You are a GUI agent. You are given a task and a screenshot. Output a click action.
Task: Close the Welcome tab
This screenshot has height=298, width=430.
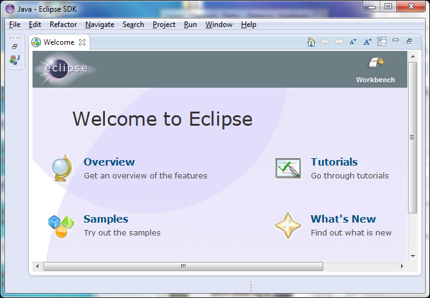click(82, 42)
